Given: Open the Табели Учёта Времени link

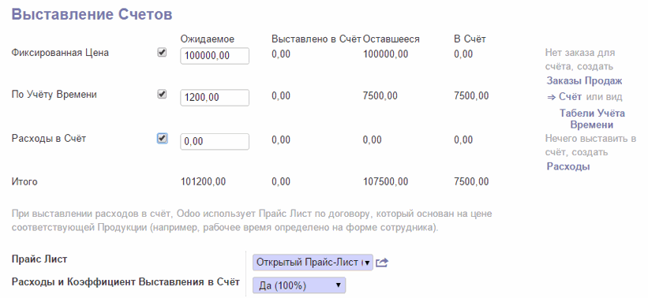Looking at the screenshot, I should pyautogui.click(x=592, y=119).
